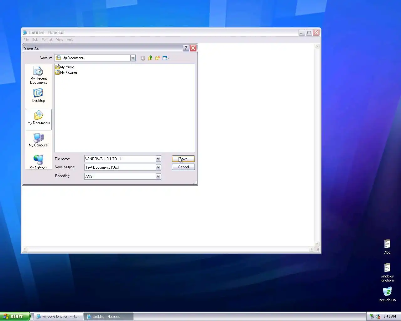Click the Notepad vertical scrollbar down arrow
Viewport: 401px width, 321px height.
[317, 244]
